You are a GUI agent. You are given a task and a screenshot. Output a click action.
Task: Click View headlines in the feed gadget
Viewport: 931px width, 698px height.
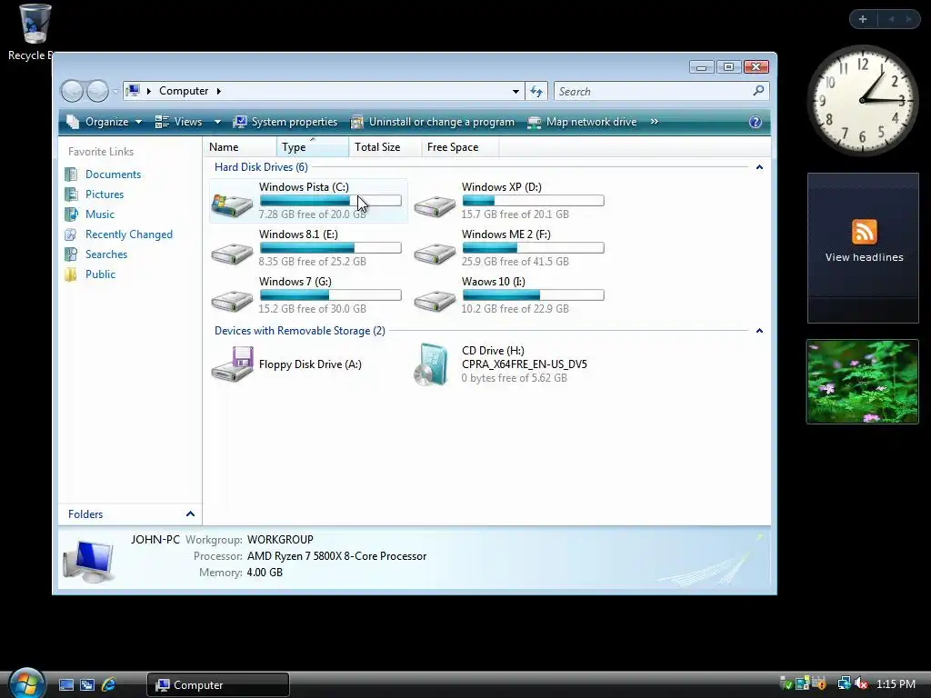(864, 257)
